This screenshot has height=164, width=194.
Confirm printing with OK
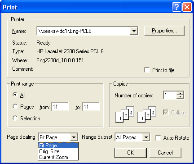click(x=131, y=153)
